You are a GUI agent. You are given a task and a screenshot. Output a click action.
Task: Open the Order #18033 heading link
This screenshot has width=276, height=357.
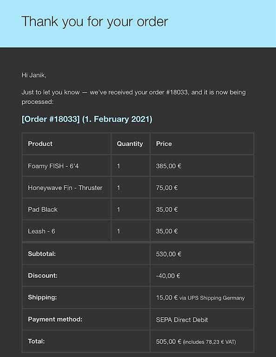pos(87,119)
